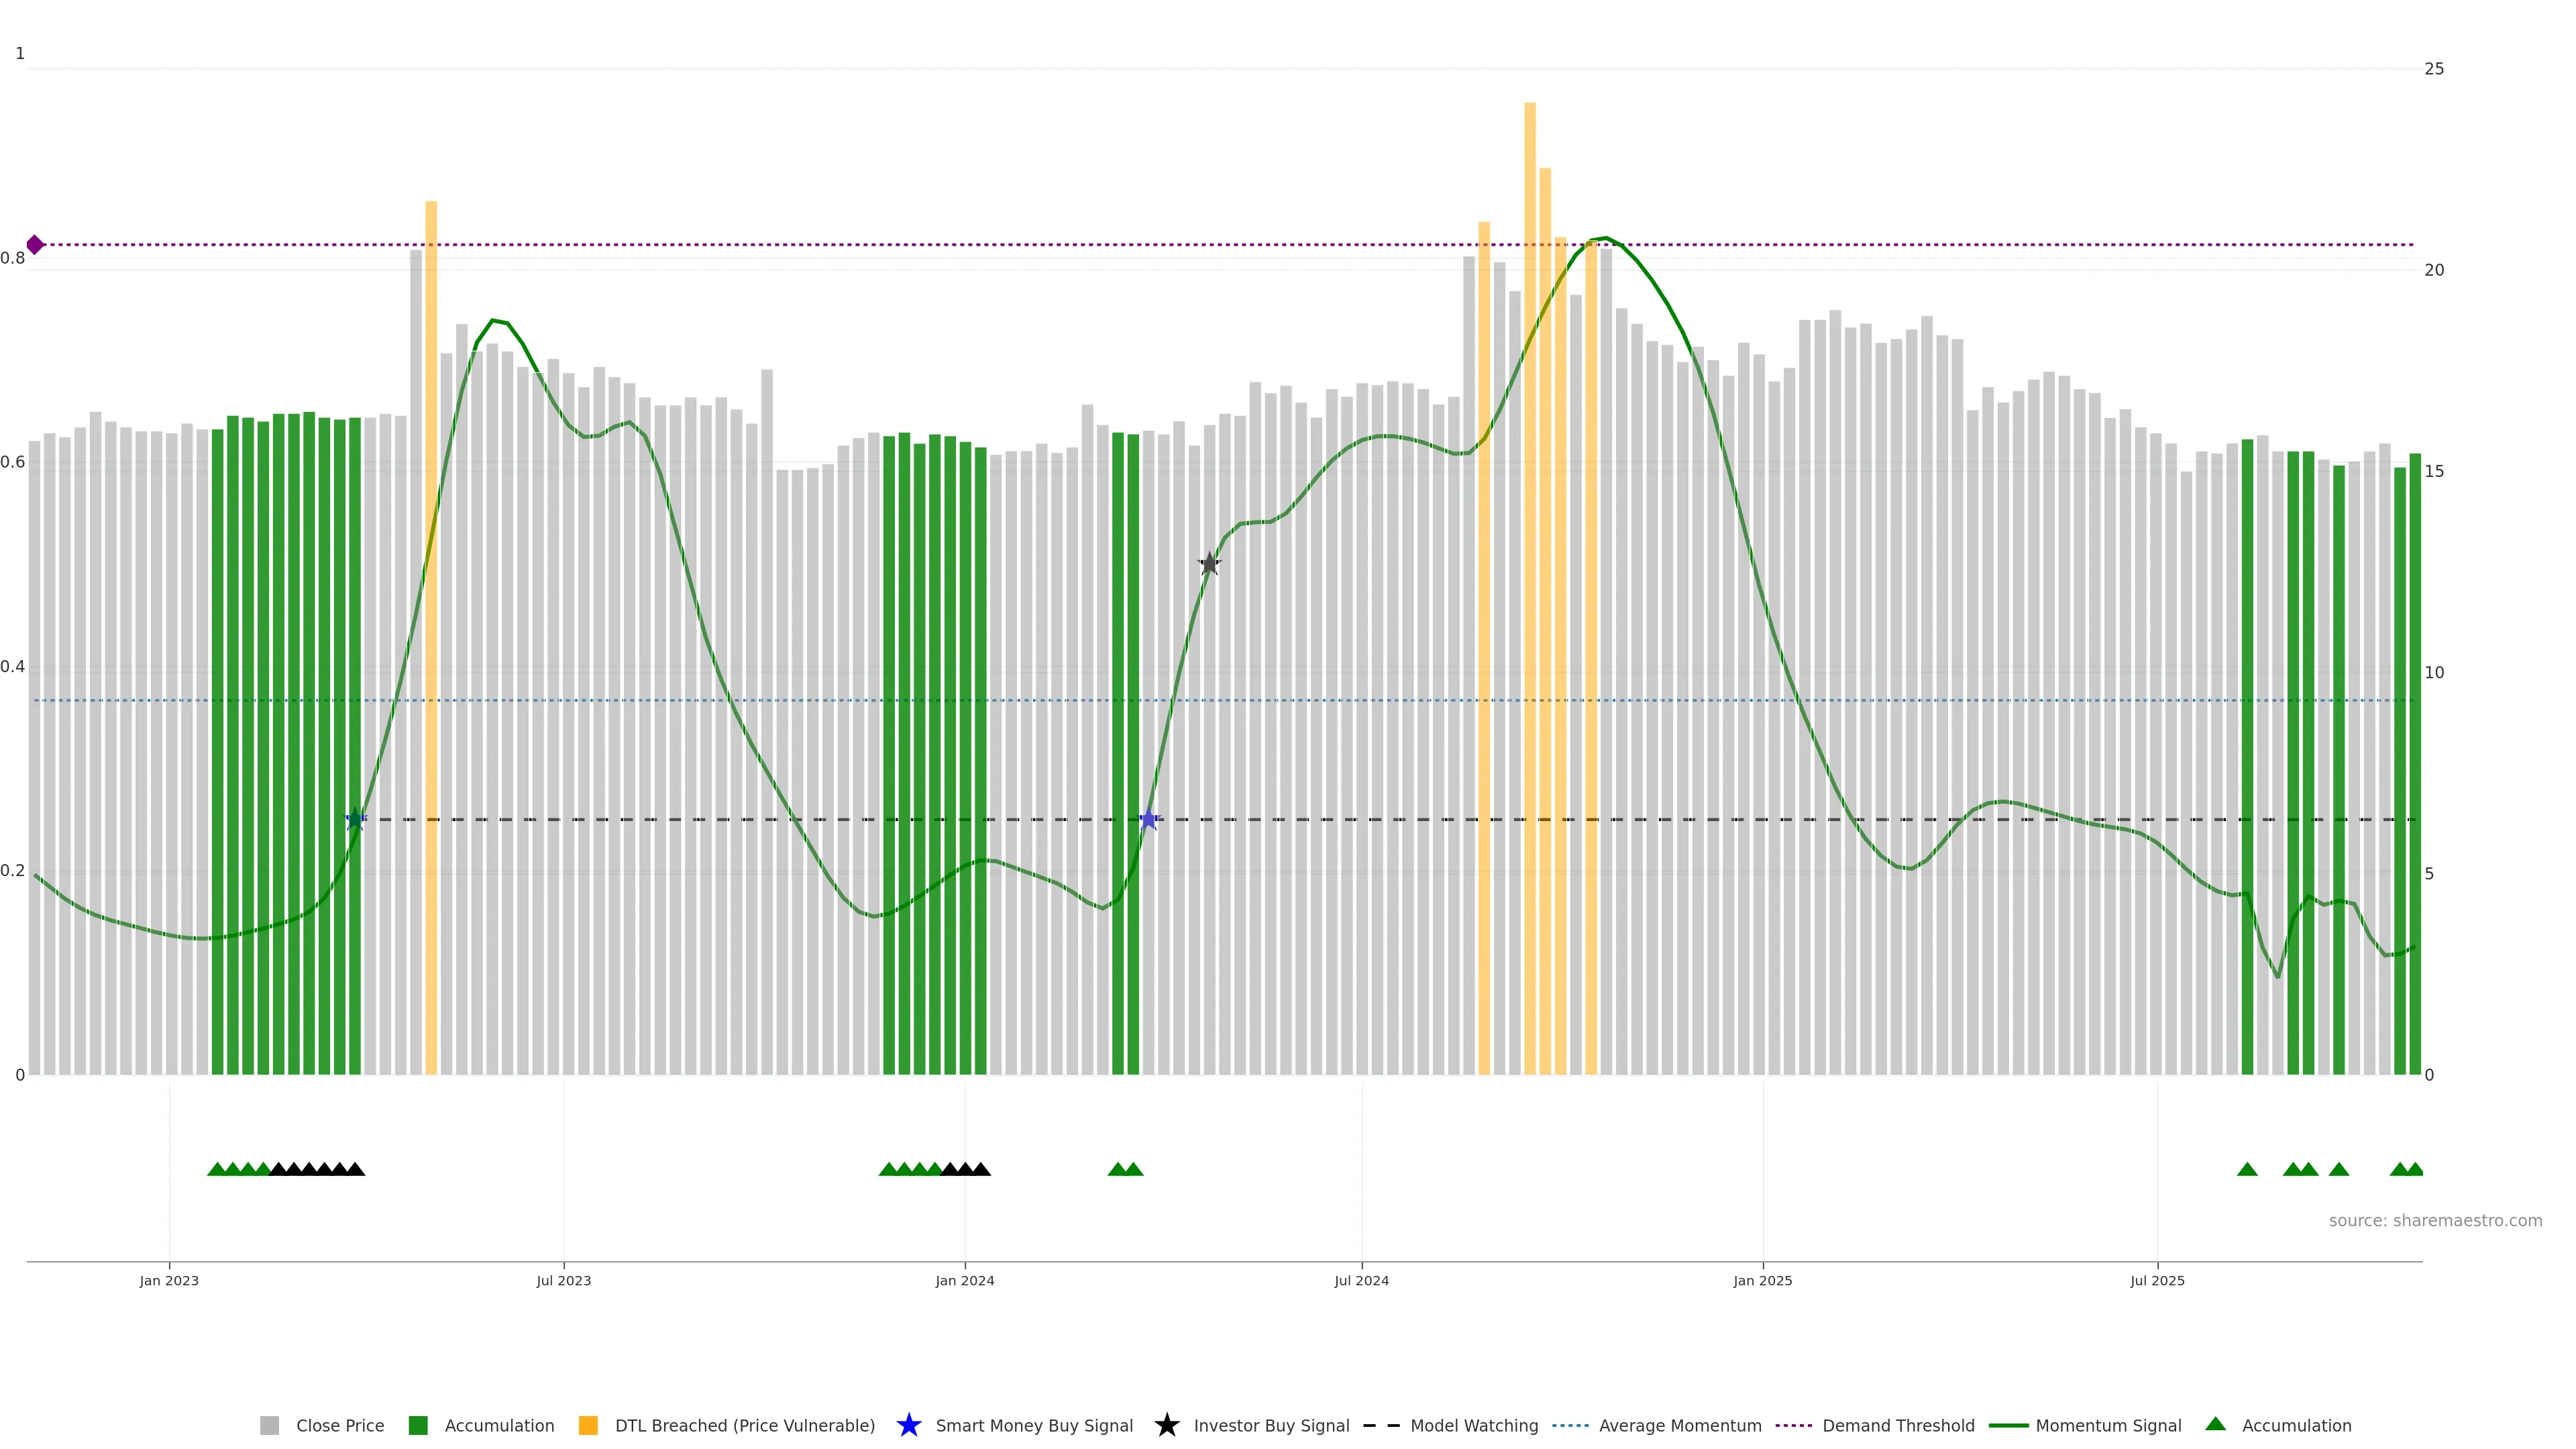Click the gray Close Price legend square

[269, 1425]
